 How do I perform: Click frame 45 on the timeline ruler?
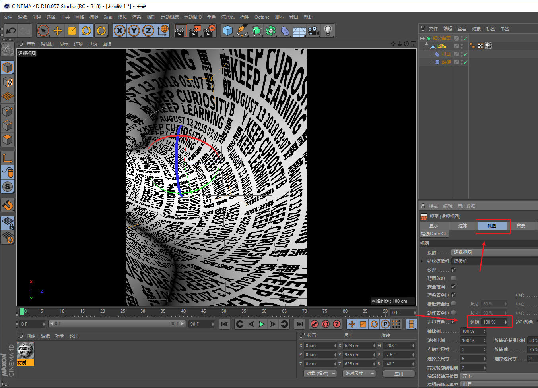204,311
